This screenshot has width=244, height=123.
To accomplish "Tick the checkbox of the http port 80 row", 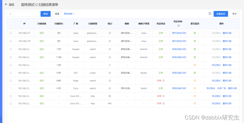I will tap(11, 96).
